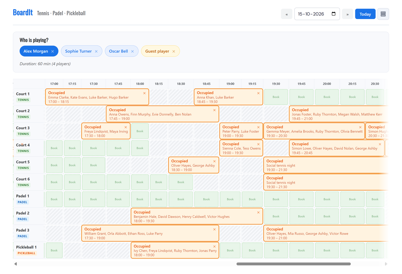This screenshot has height=274, width=402.
Task: Cancel Freya Lindqvist, Maya Irving booking
Action: pos(126,127)
